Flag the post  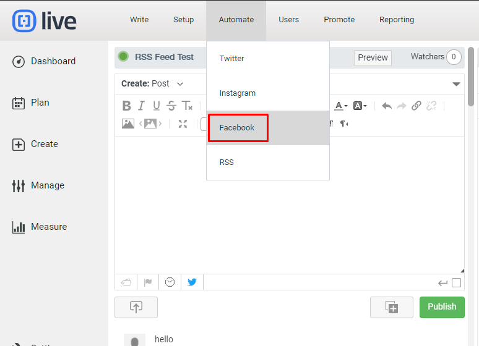(148, 282)
